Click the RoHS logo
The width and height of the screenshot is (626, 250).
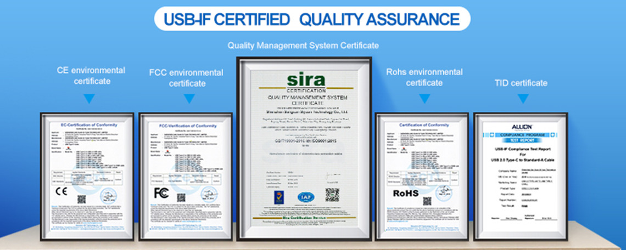(406, 194)
